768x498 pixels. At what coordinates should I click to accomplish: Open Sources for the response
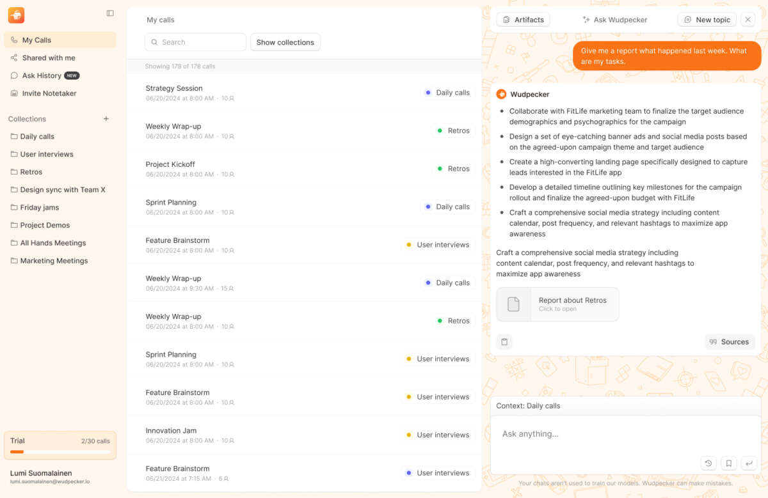click(729, 342)
